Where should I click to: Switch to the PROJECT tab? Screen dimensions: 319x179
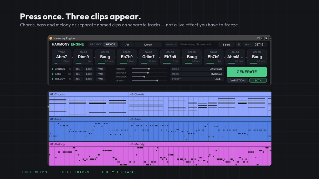[96, 44]
